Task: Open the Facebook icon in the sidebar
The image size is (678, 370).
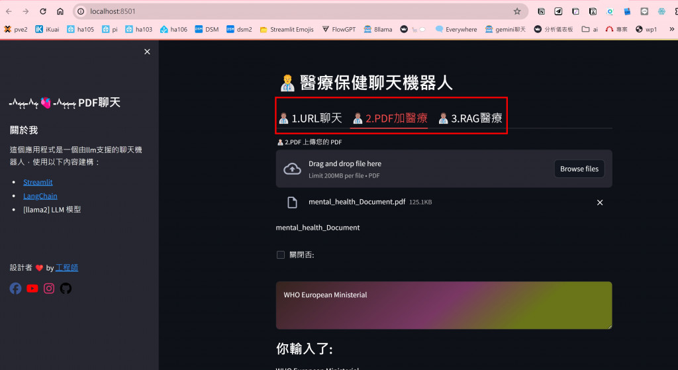Action: (16, 289)
